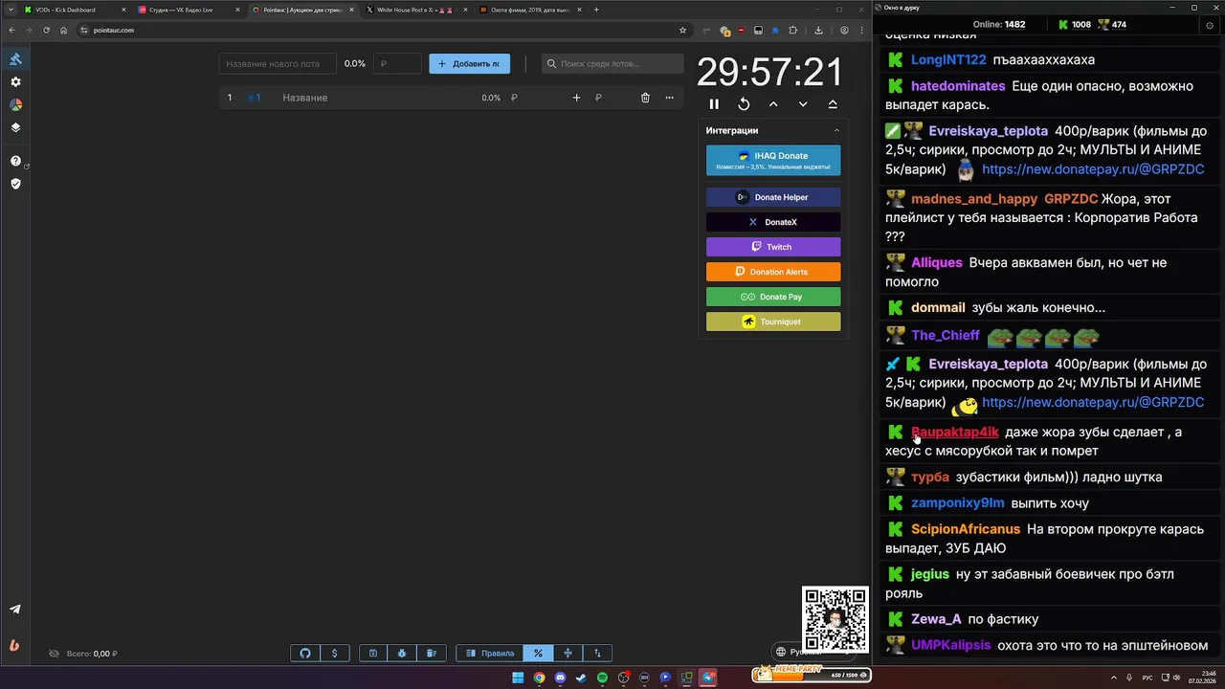This screenshot has width=1225, height=689.
Task: Switch to Охота фильм 2019 tab
Action: tap(529, 10)
